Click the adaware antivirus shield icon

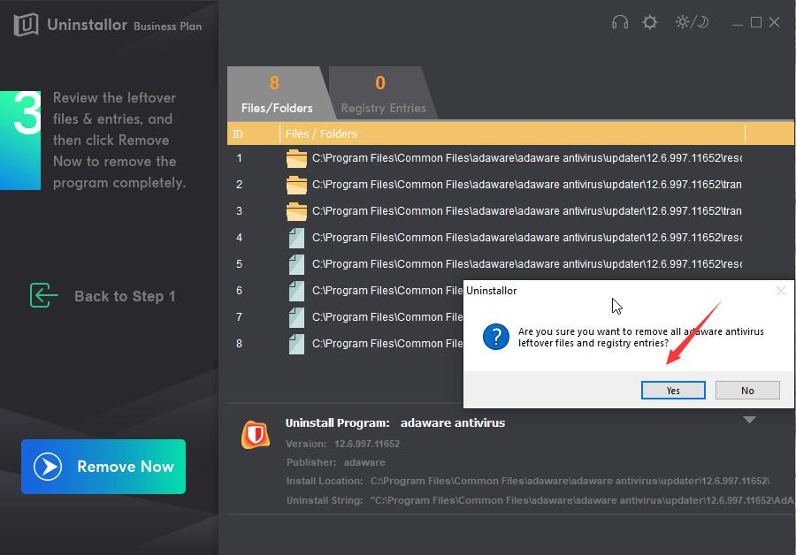click(256, 435)
